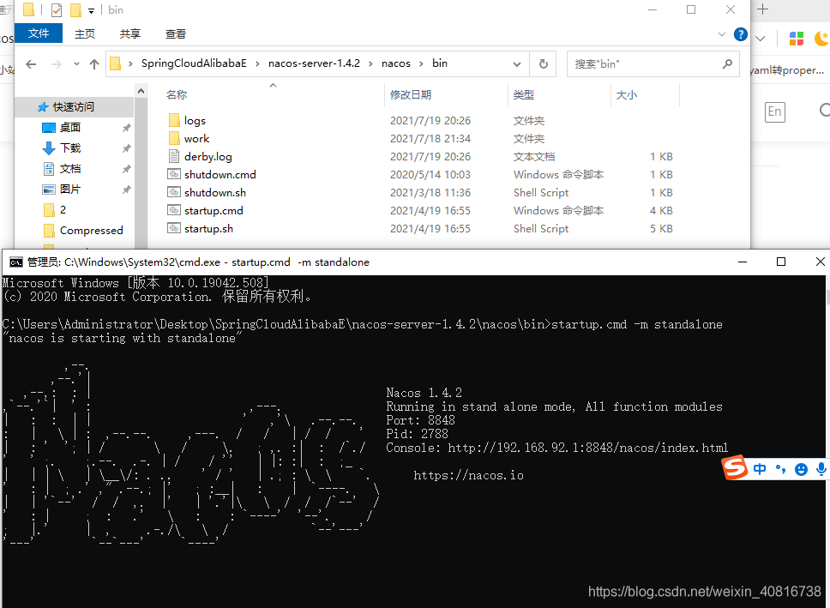This screenshot has height=608, width=830.
Task: Open the 查看 ribbon tab
Action: (175, 34)
